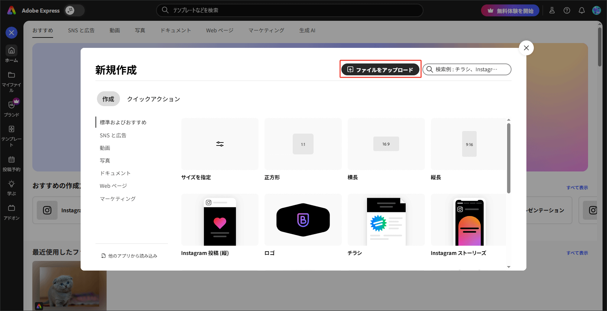Click the ファイルをアップロード button
607x311 pixels.
[380, 69]
